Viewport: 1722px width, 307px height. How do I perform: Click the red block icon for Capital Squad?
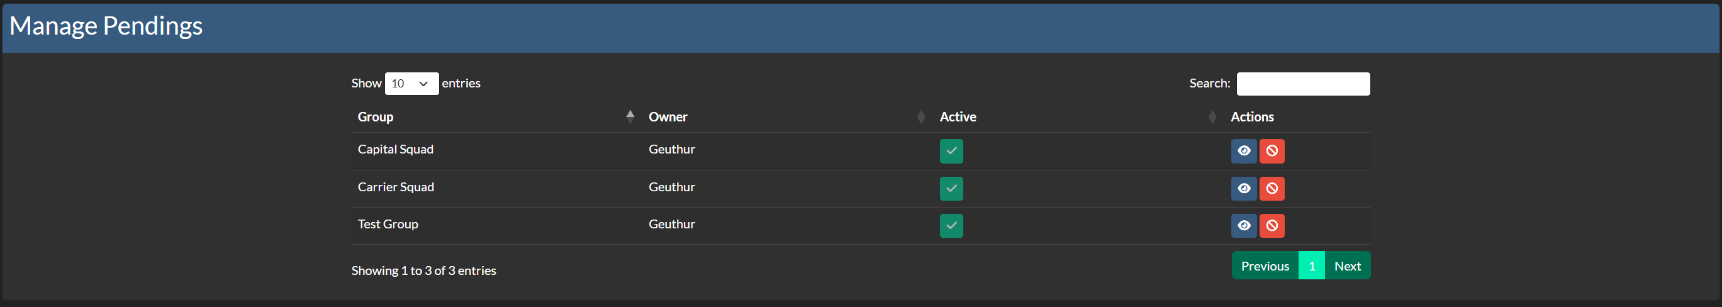tap(1272, 151)
